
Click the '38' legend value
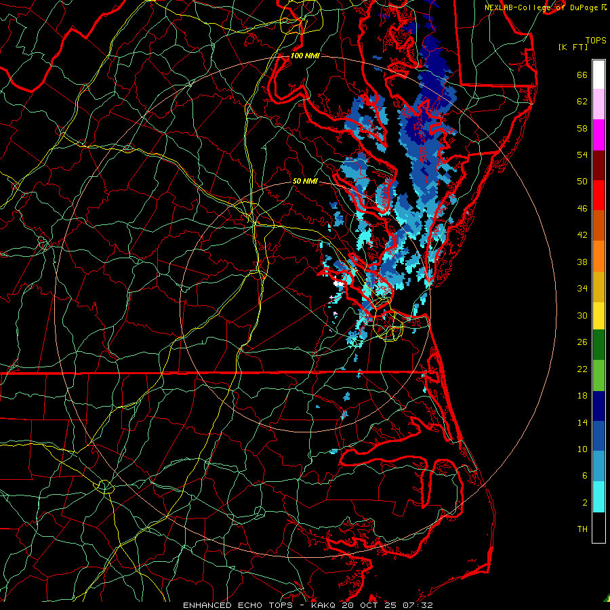click(582, 262)
